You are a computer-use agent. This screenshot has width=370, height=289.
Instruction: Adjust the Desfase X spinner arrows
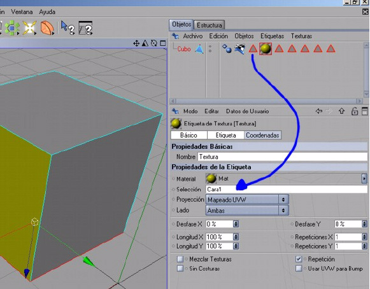pos(236,224)
